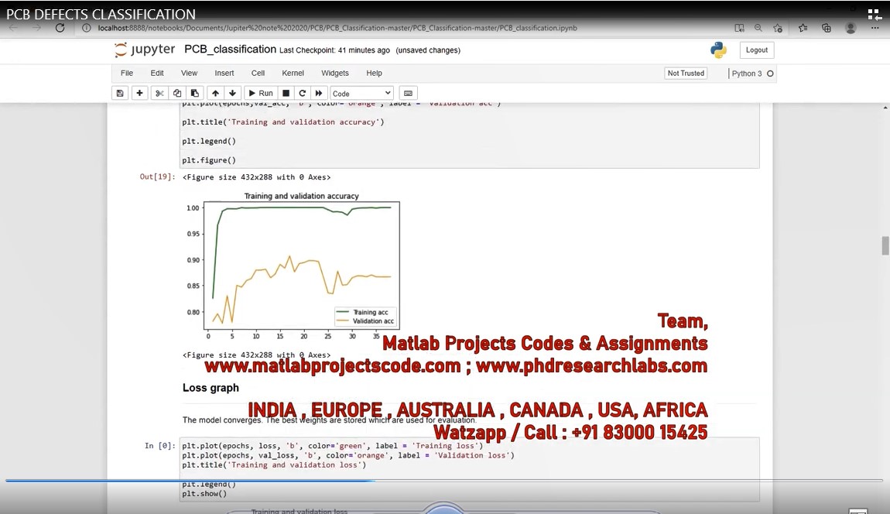Go back with the browser back arrow
This screenshot has height=514, width=890.
pyautogui.click(x=14, y=28)
